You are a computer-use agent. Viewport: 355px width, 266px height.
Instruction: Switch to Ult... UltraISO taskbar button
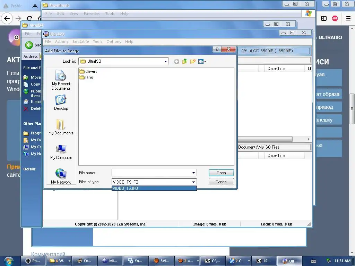click(290, 261)
